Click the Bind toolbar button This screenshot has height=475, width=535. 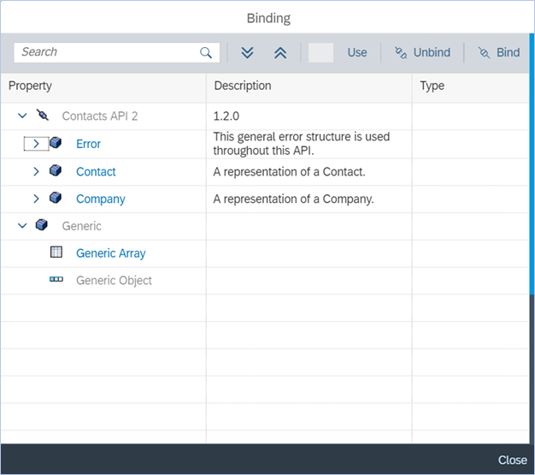(x=498, y=52)
